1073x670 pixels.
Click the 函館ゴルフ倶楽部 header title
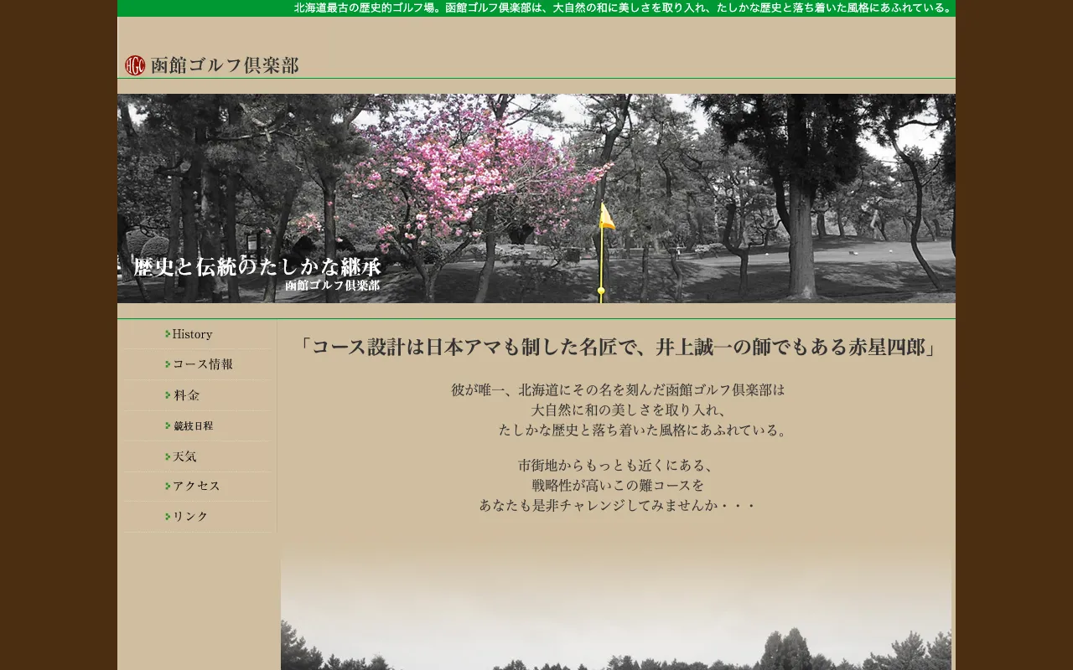pyautogui.click(x=225, y=65)
